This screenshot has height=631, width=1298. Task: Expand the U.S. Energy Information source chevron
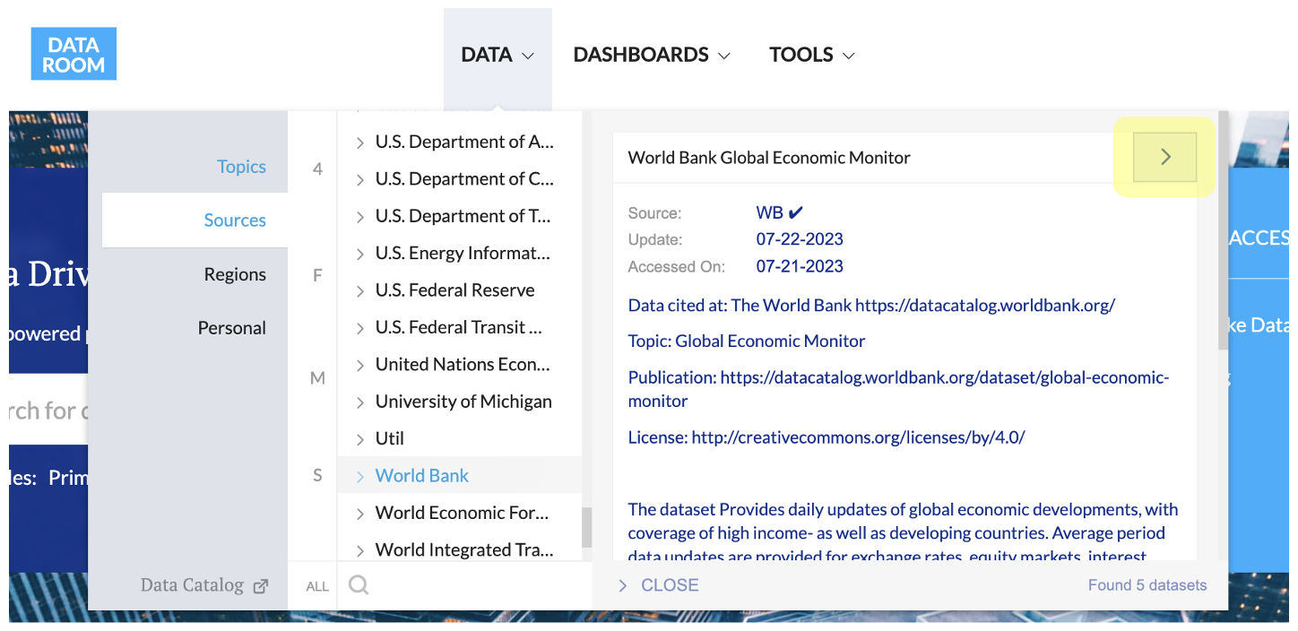(359, 254)
